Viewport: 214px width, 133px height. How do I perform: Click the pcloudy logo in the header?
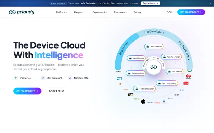pyautogui.click(x=22, y=12)
